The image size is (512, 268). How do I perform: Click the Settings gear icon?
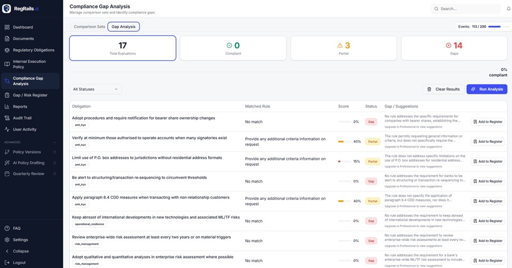click(x=7, y=240)
